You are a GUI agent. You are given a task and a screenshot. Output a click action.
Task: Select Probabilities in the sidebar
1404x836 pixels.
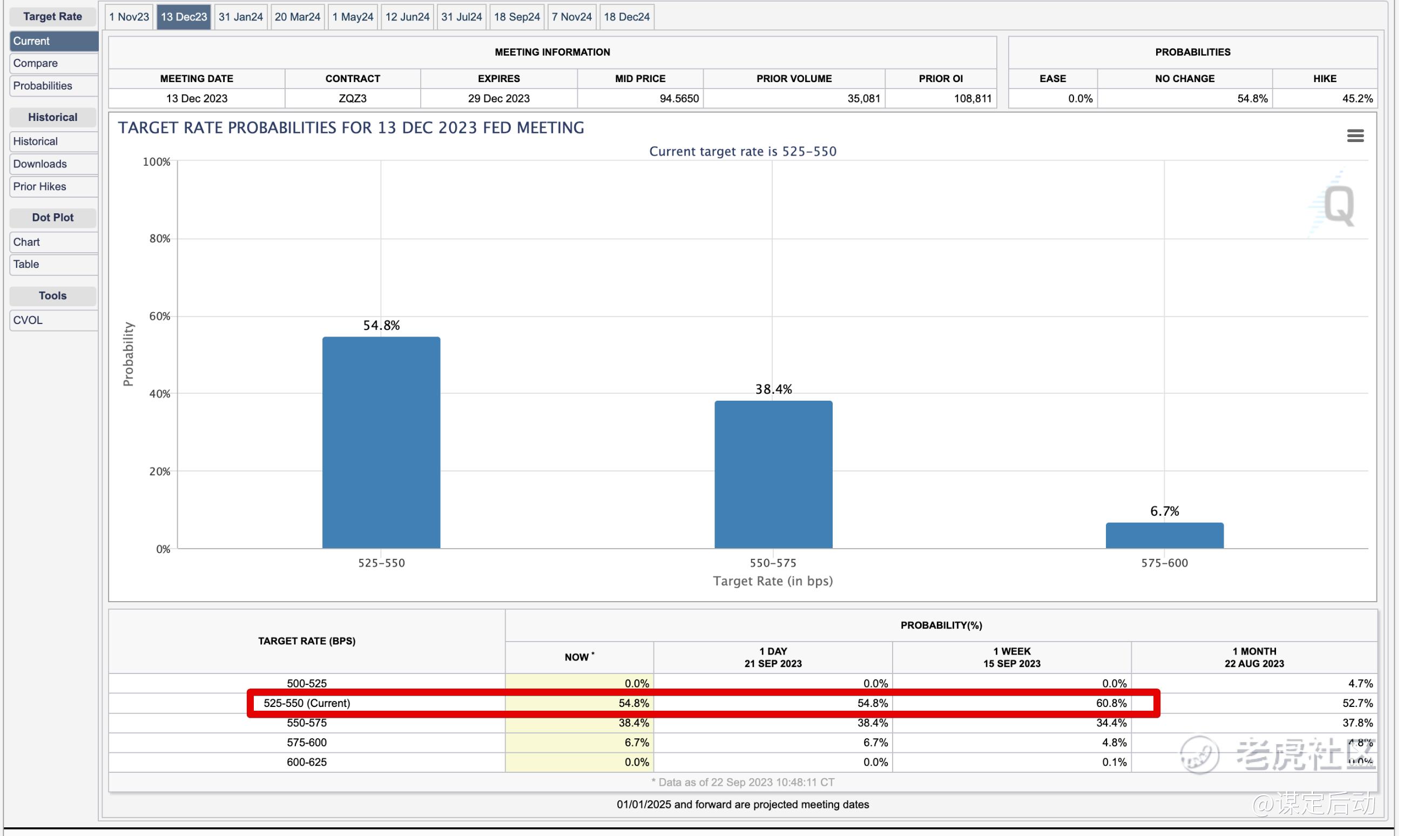pyautogui.click(x=53, y=86)
